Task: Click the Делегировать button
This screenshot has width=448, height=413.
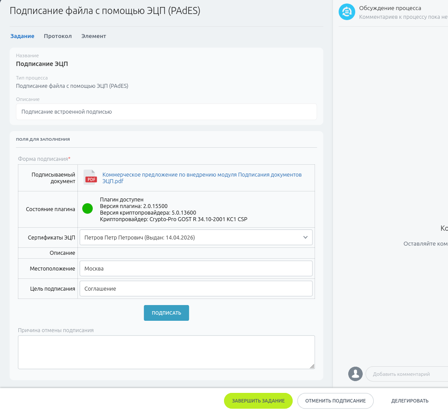Action: pos(409,401)
